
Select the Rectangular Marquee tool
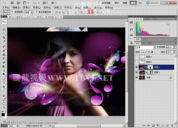pos(4,26)
